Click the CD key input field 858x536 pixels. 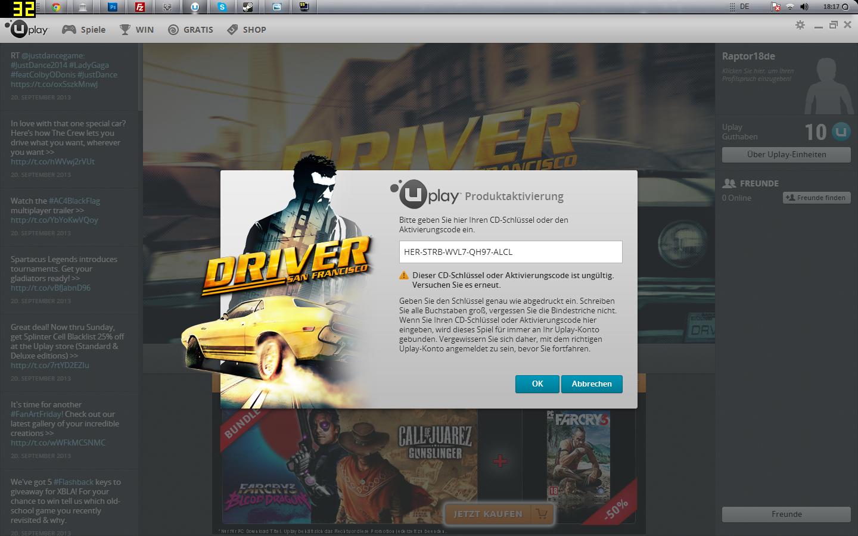coord(511,252)
